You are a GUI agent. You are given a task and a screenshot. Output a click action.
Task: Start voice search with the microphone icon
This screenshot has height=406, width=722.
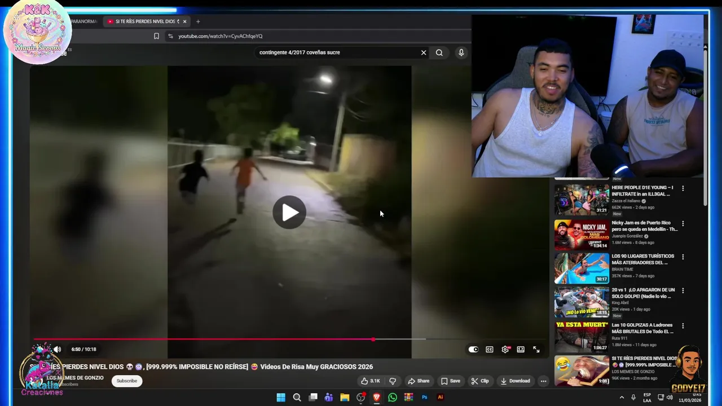pos(461,52)
